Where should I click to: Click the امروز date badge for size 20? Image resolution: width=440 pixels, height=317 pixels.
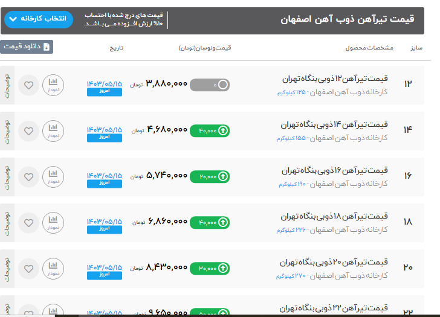click(x=104, y=275)
